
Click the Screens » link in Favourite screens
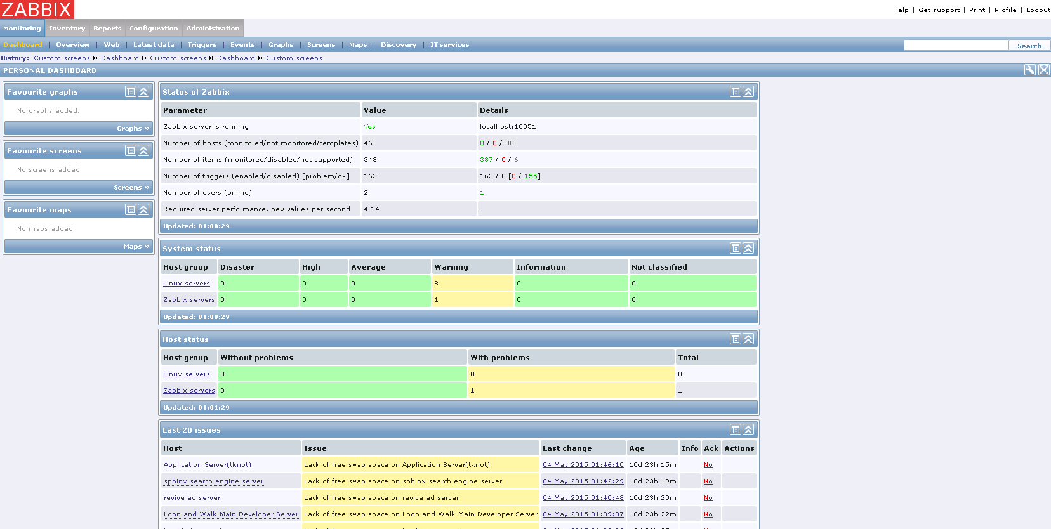click(x=132, y=188)
